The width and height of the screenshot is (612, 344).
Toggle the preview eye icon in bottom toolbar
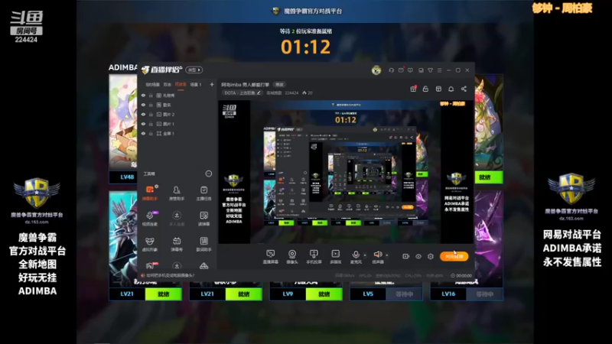[x=418, y=256]
